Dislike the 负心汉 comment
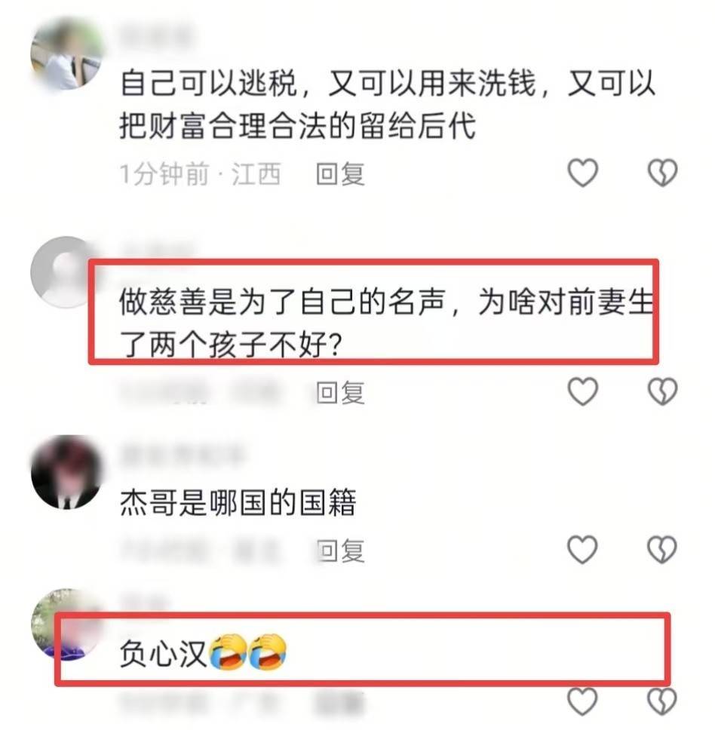This screenshot has height=730, width=715. (x=663, y=701)
